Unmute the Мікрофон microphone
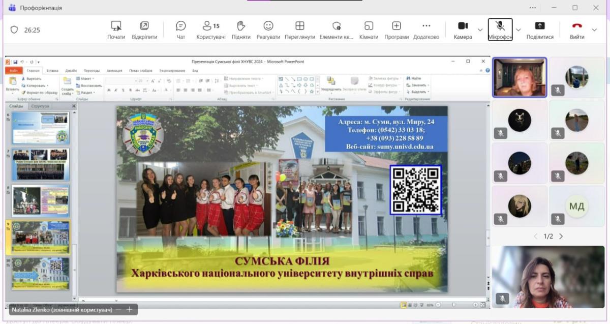The height and width of the screenshot is (324, 610). tap(500, 30)
